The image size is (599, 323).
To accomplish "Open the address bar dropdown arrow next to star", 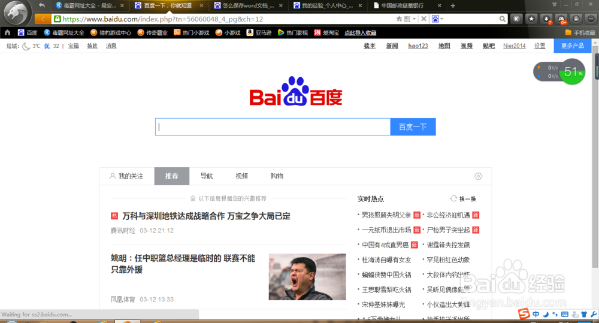I will tap(414, 19).
